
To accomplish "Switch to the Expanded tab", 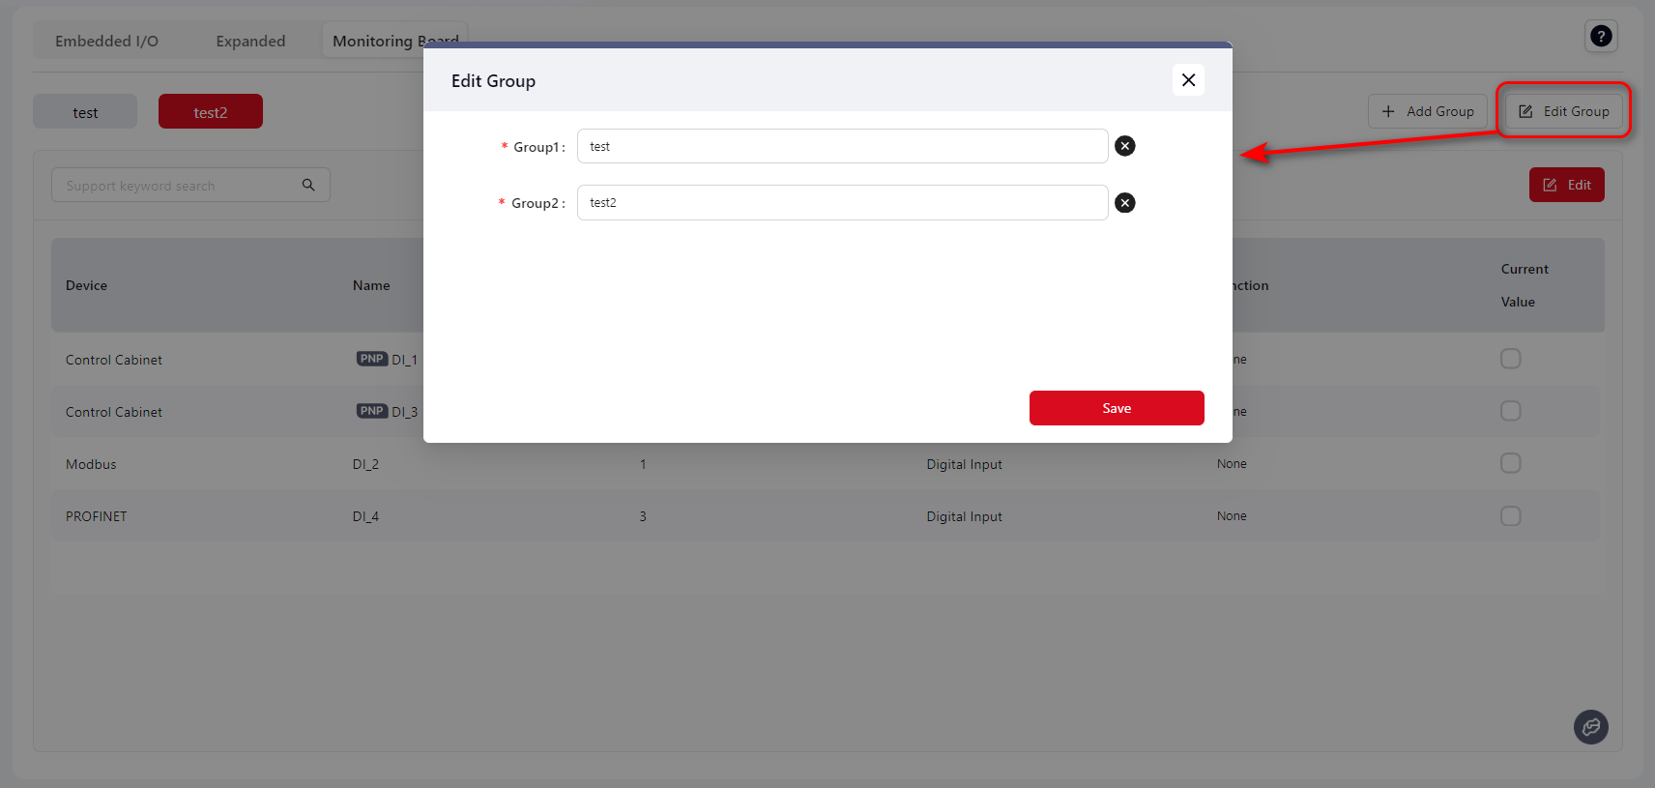I will [250, 41].
